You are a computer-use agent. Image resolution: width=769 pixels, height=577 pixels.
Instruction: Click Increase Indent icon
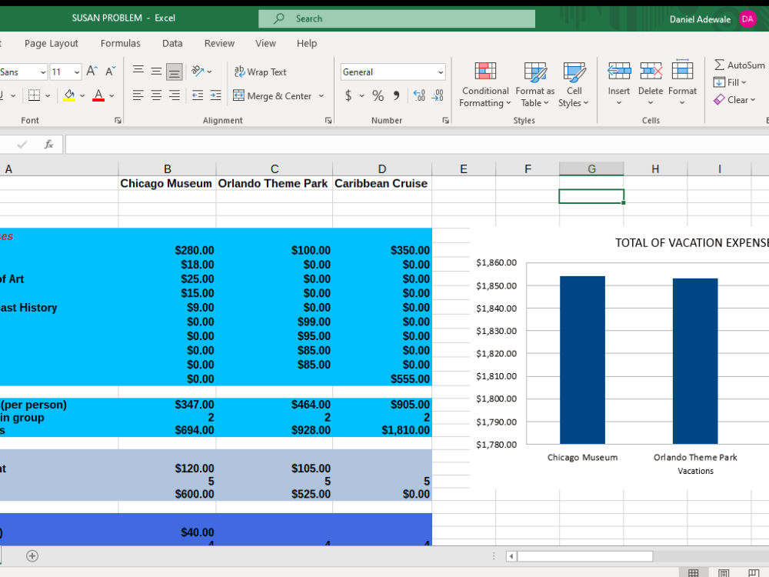[x=216, y=95]
